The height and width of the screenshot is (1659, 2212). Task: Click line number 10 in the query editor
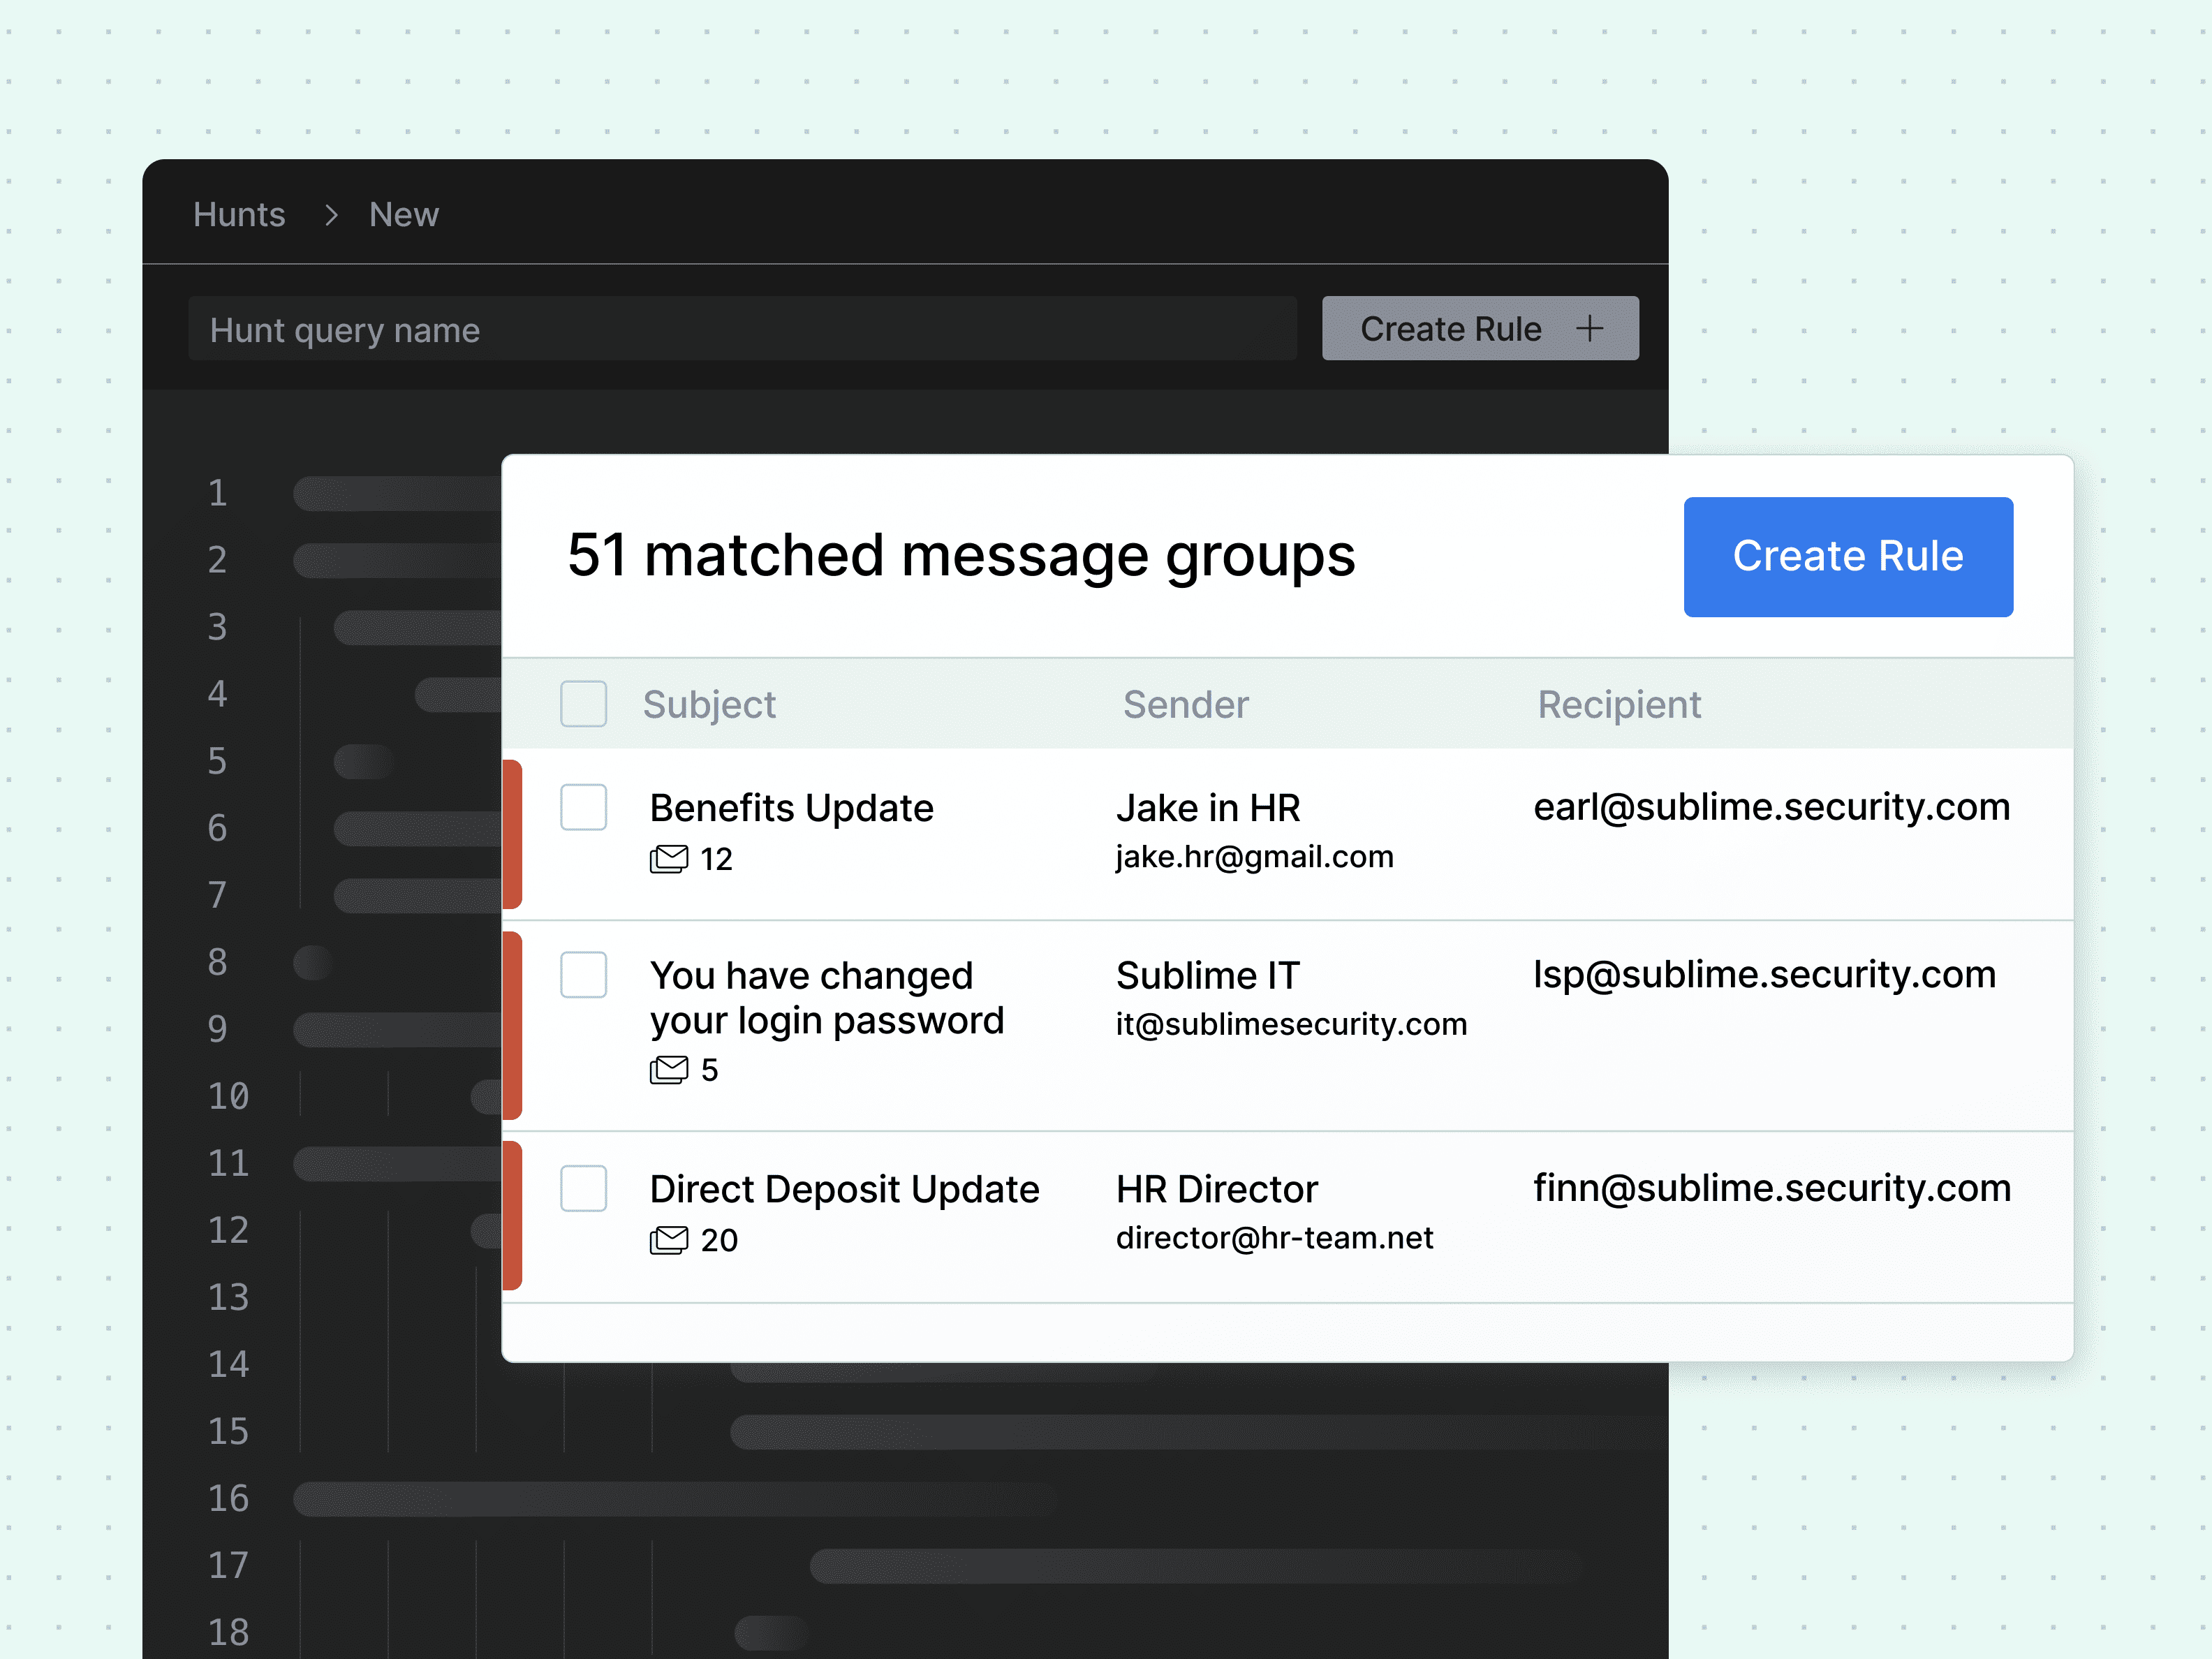click(x=229, y=1096)
